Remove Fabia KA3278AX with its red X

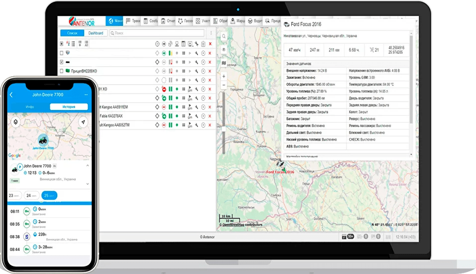[210, 116]
